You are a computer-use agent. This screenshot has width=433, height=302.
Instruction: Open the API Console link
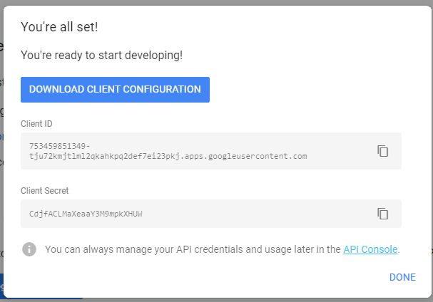pos(370,249)
